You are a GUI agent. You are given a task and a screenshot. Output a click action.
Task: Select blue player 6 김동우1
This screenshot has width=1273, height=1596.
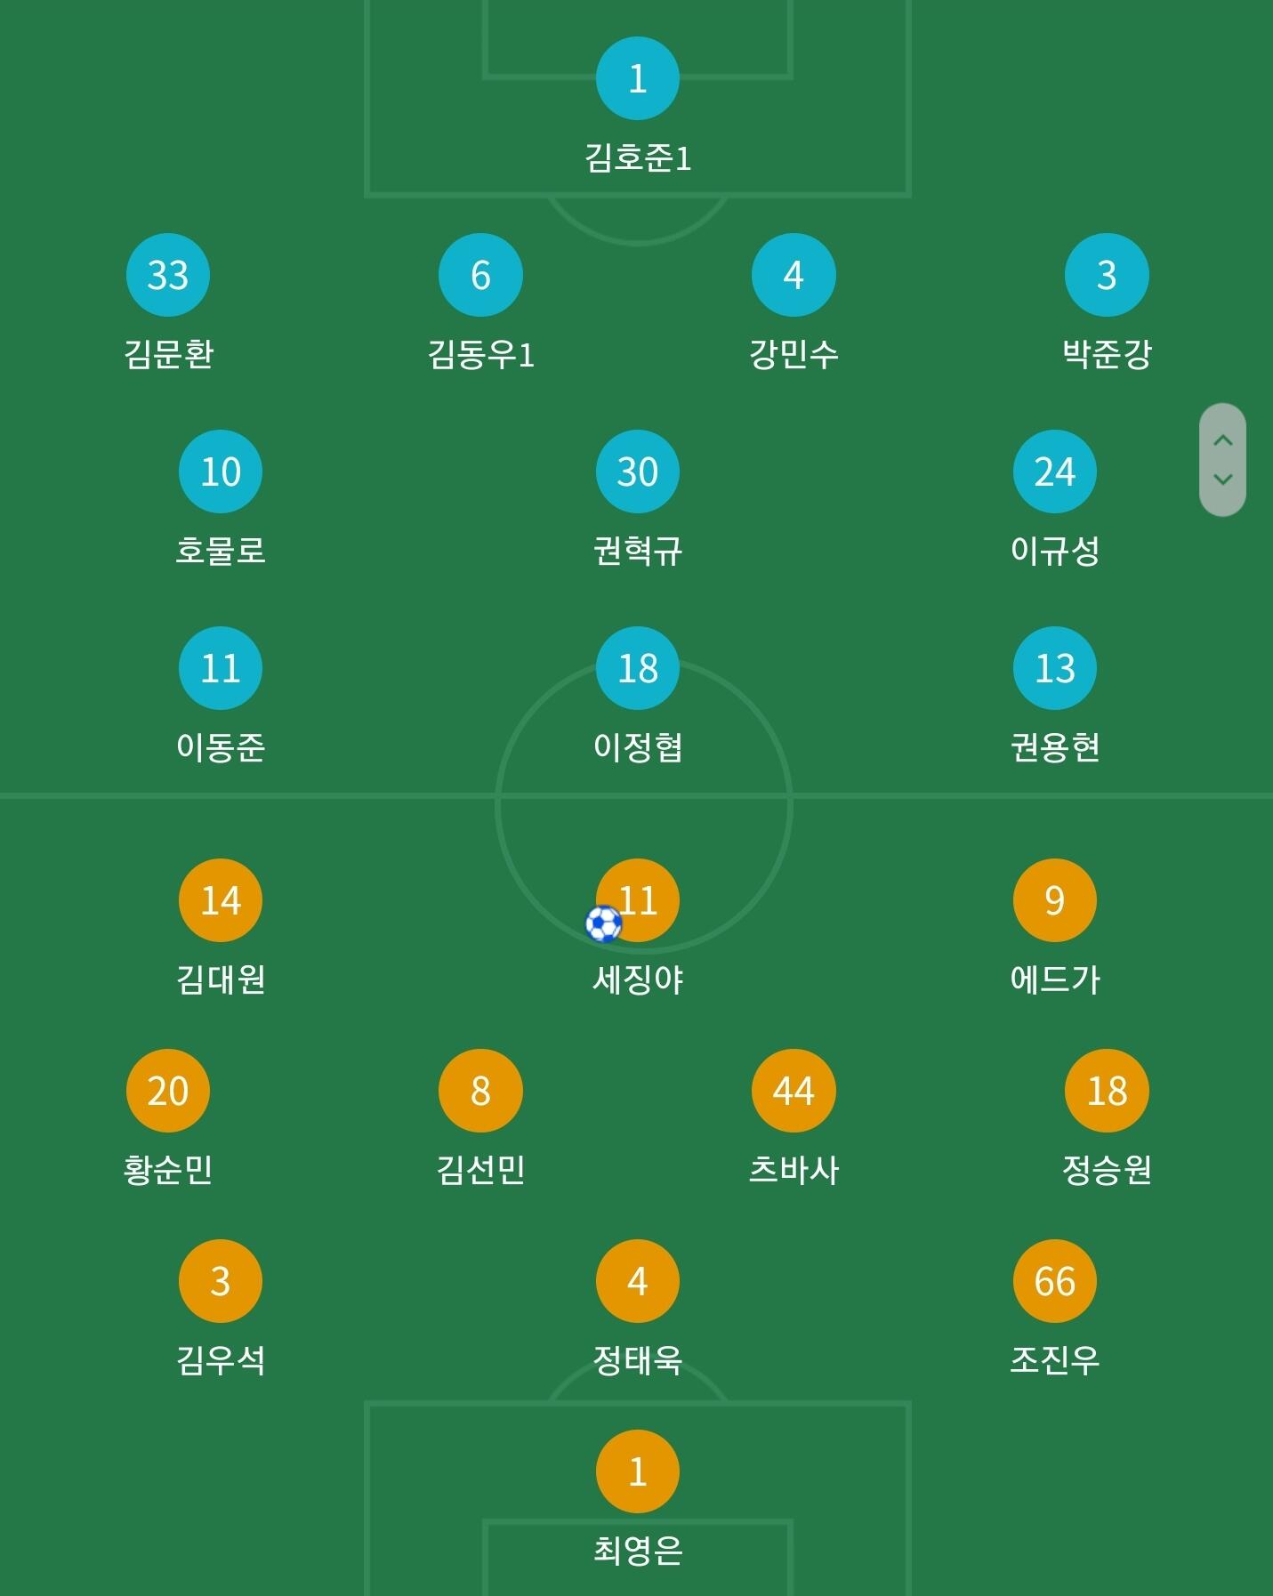[x=480, y=275]
